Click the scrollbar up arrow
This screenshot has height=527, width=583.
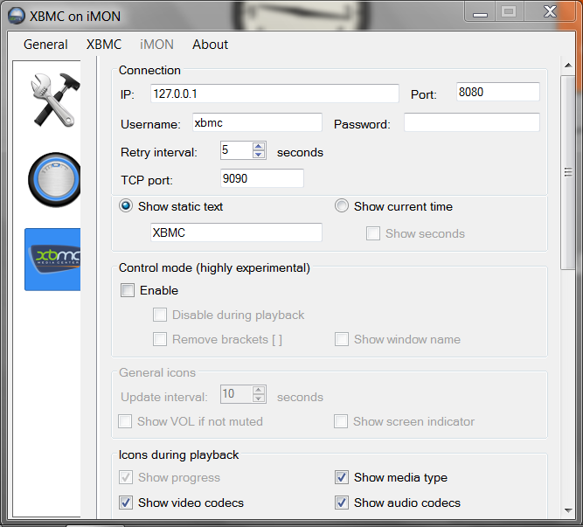[568, 66]
